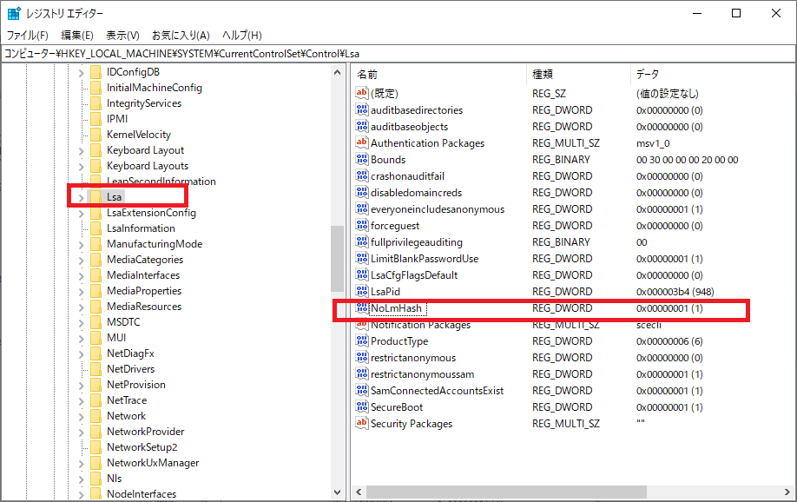The width and height of the screenshot is (797, 502).
Task: Click the string icon beside (既定) value
Action: click(x=362, y=94)
